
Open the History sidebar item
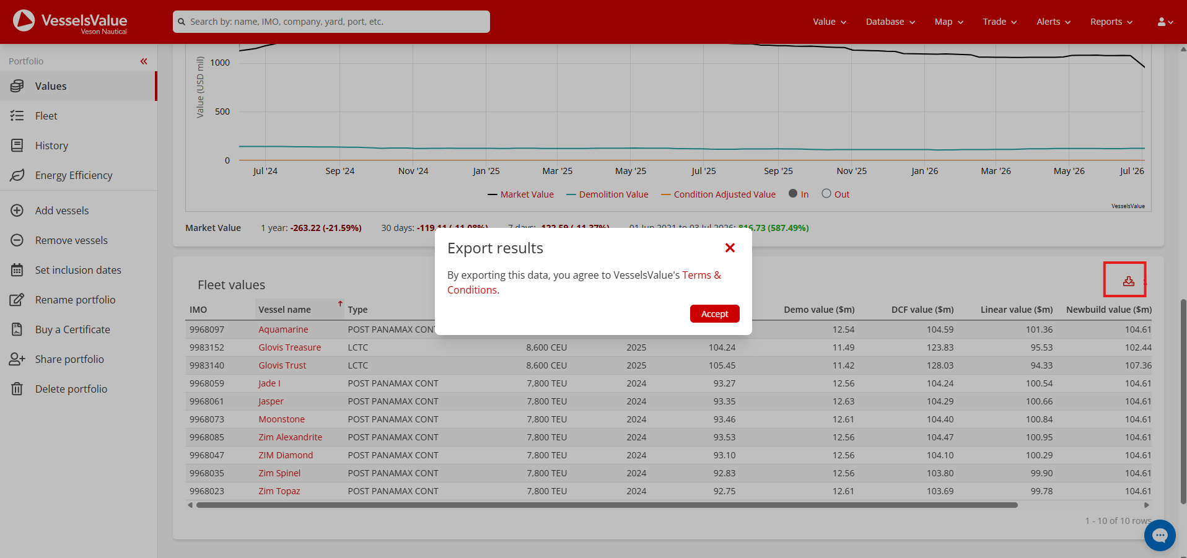78,146
